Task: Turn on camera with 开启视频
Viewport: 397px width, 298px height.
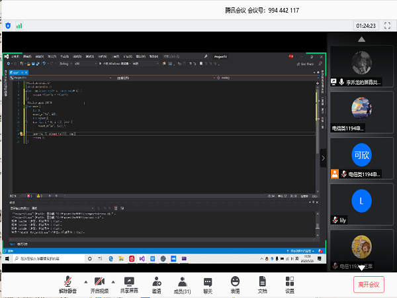Action: coord(99,284)
